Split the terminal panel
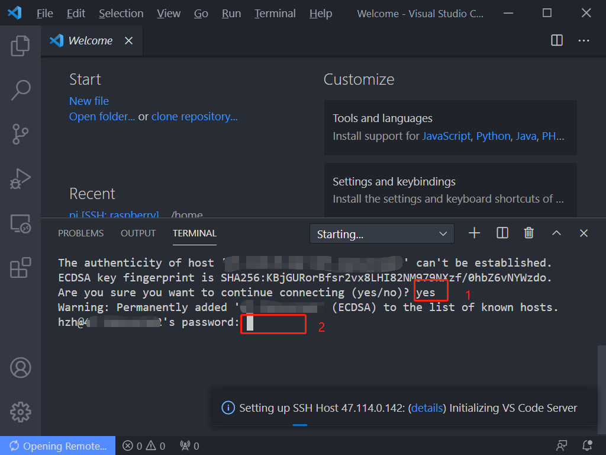Screen dimensions: 606x455 502,233
